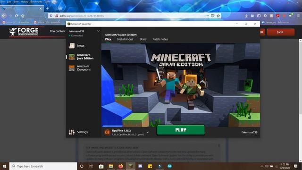
Task: Click the green PLAY button
Action: pyautogui.click(x=181, y=130)
